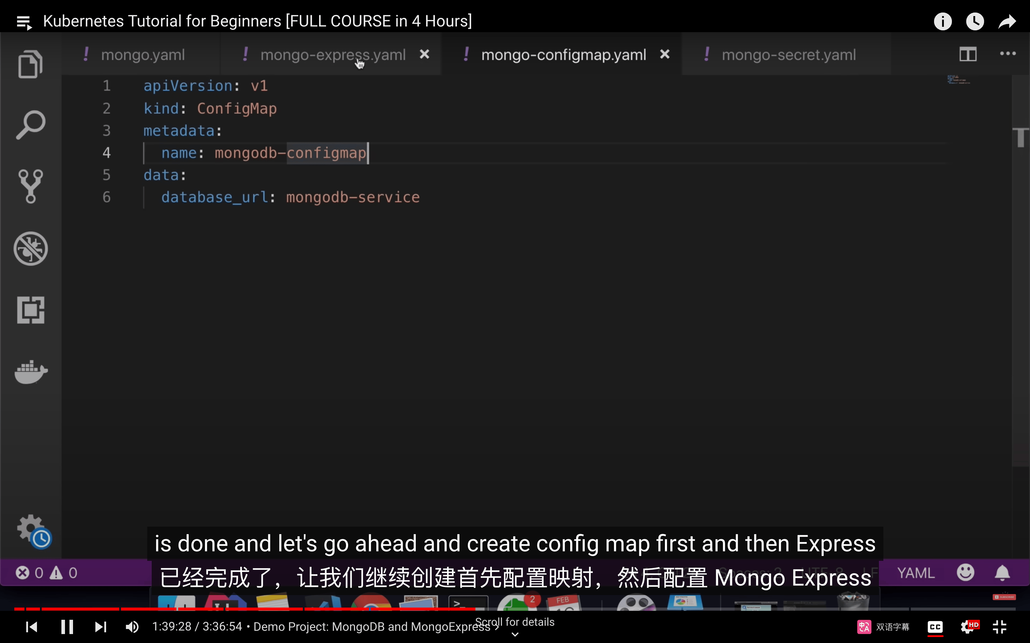Open Extensions sidebar icon

pos(31,310)
